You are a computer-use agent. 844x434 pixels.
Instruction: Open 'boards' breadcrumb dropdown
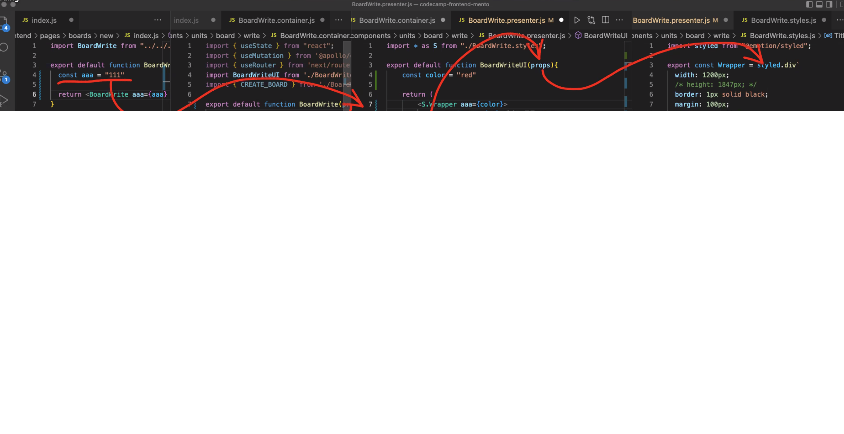tap(80, 36)
